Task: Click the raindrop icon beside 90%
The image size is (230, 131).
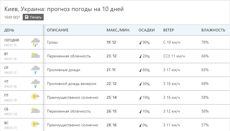Action: pyautogui.click(x=140, y=42)
